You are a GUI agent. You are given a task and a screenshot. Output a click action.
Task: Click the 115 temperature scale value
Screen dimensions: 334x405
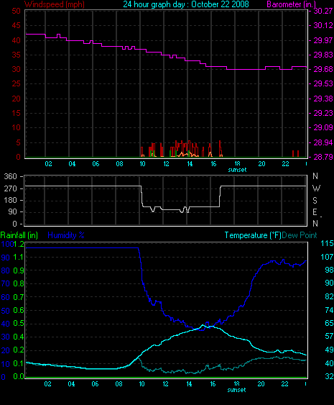pos(327,243)
